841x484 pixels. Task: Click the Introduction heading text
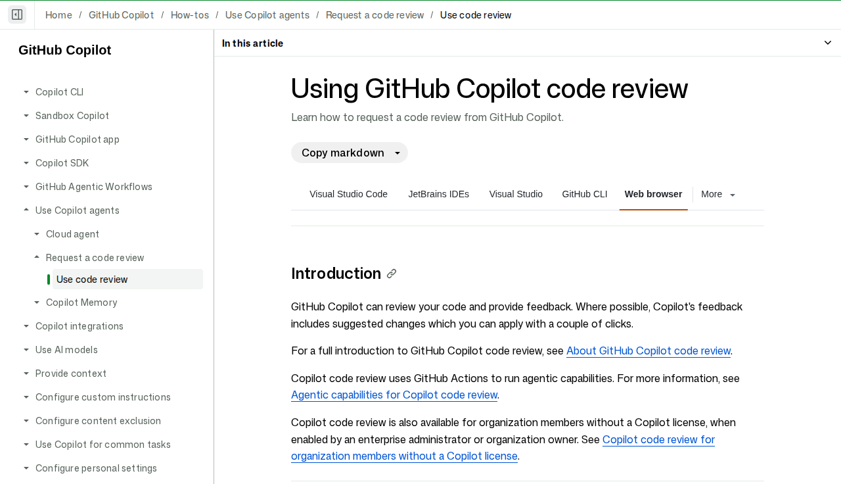point(336,274)
